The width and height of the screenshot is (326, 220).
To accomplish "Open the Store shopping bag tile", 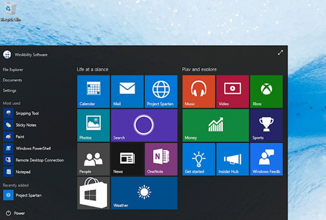I will pyautogui.click(x=94, y=193).
